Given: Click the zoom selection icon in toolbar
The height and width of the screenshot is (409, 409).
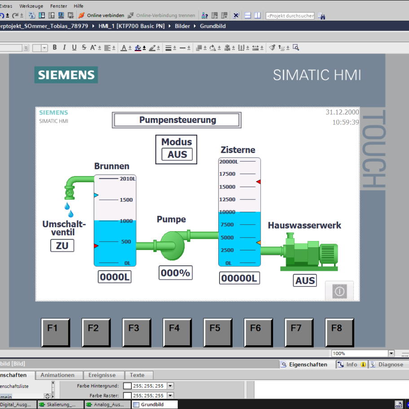Looking at the screenshot, I should (x=296, y=48).
